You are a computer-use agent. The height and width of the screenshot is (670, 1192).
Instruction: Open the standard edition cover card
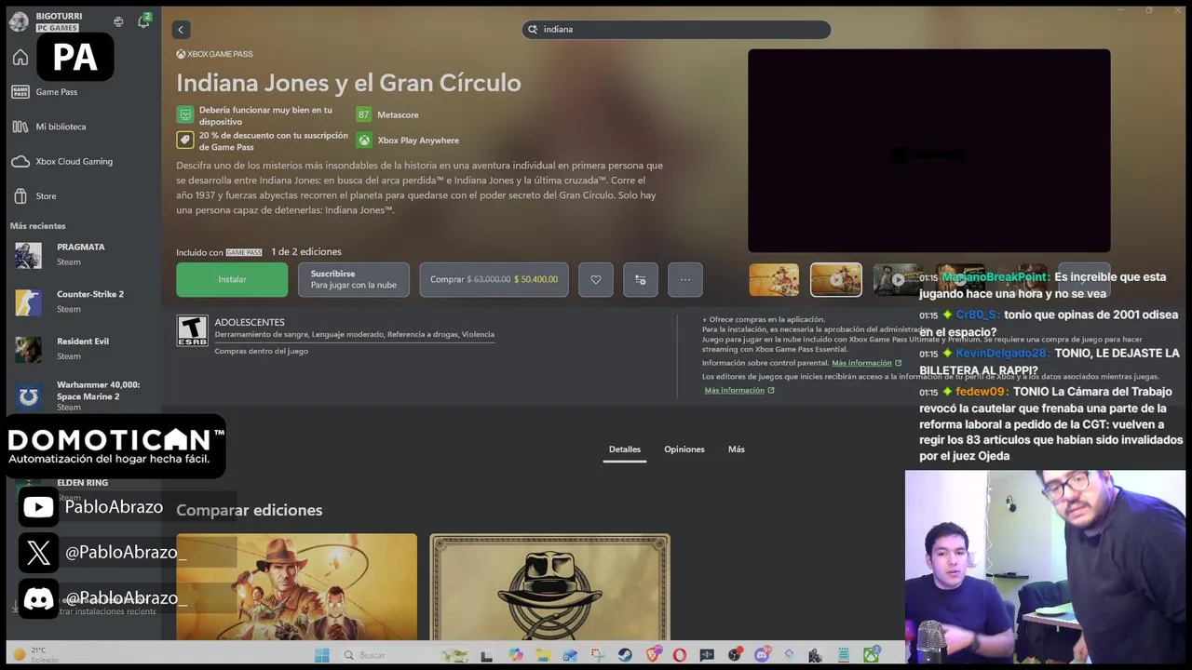point(296,587)
